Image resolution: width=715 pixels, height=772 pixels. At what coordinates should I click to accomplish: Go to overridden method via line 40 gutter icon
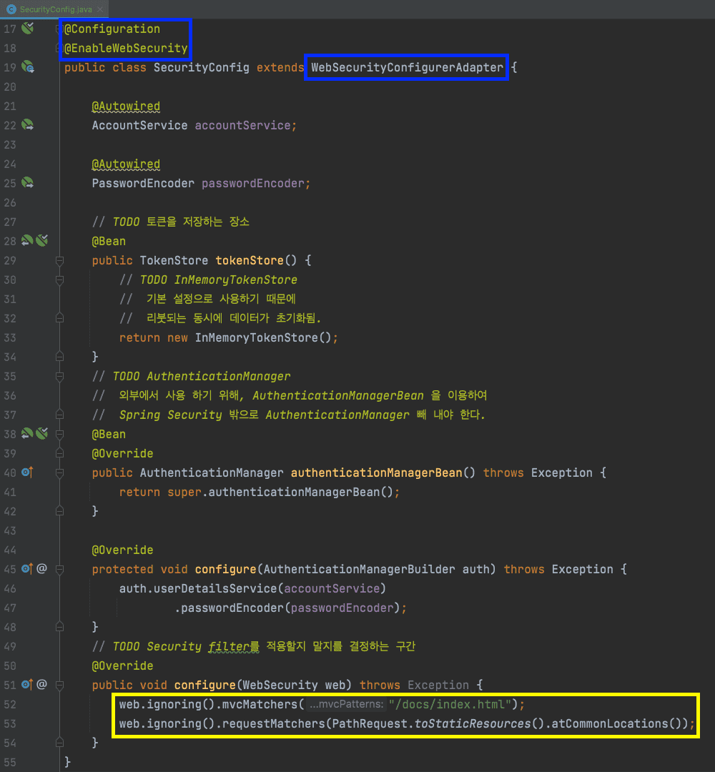(x=27, y=472)
